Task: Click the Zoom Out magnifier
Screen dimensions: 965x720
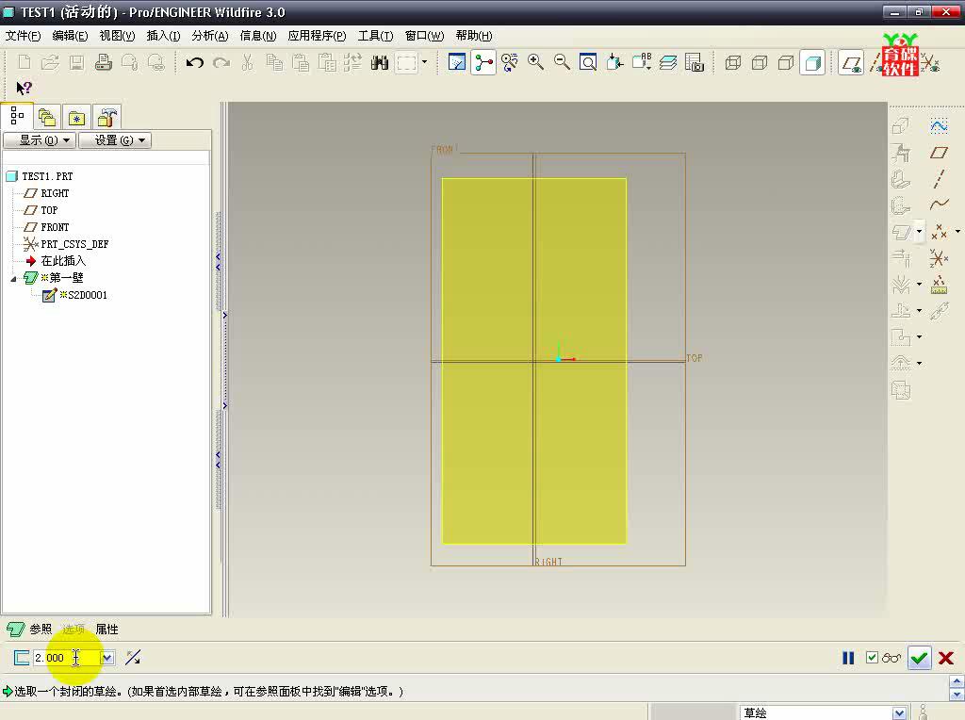Action: click(x=562, y=62)
